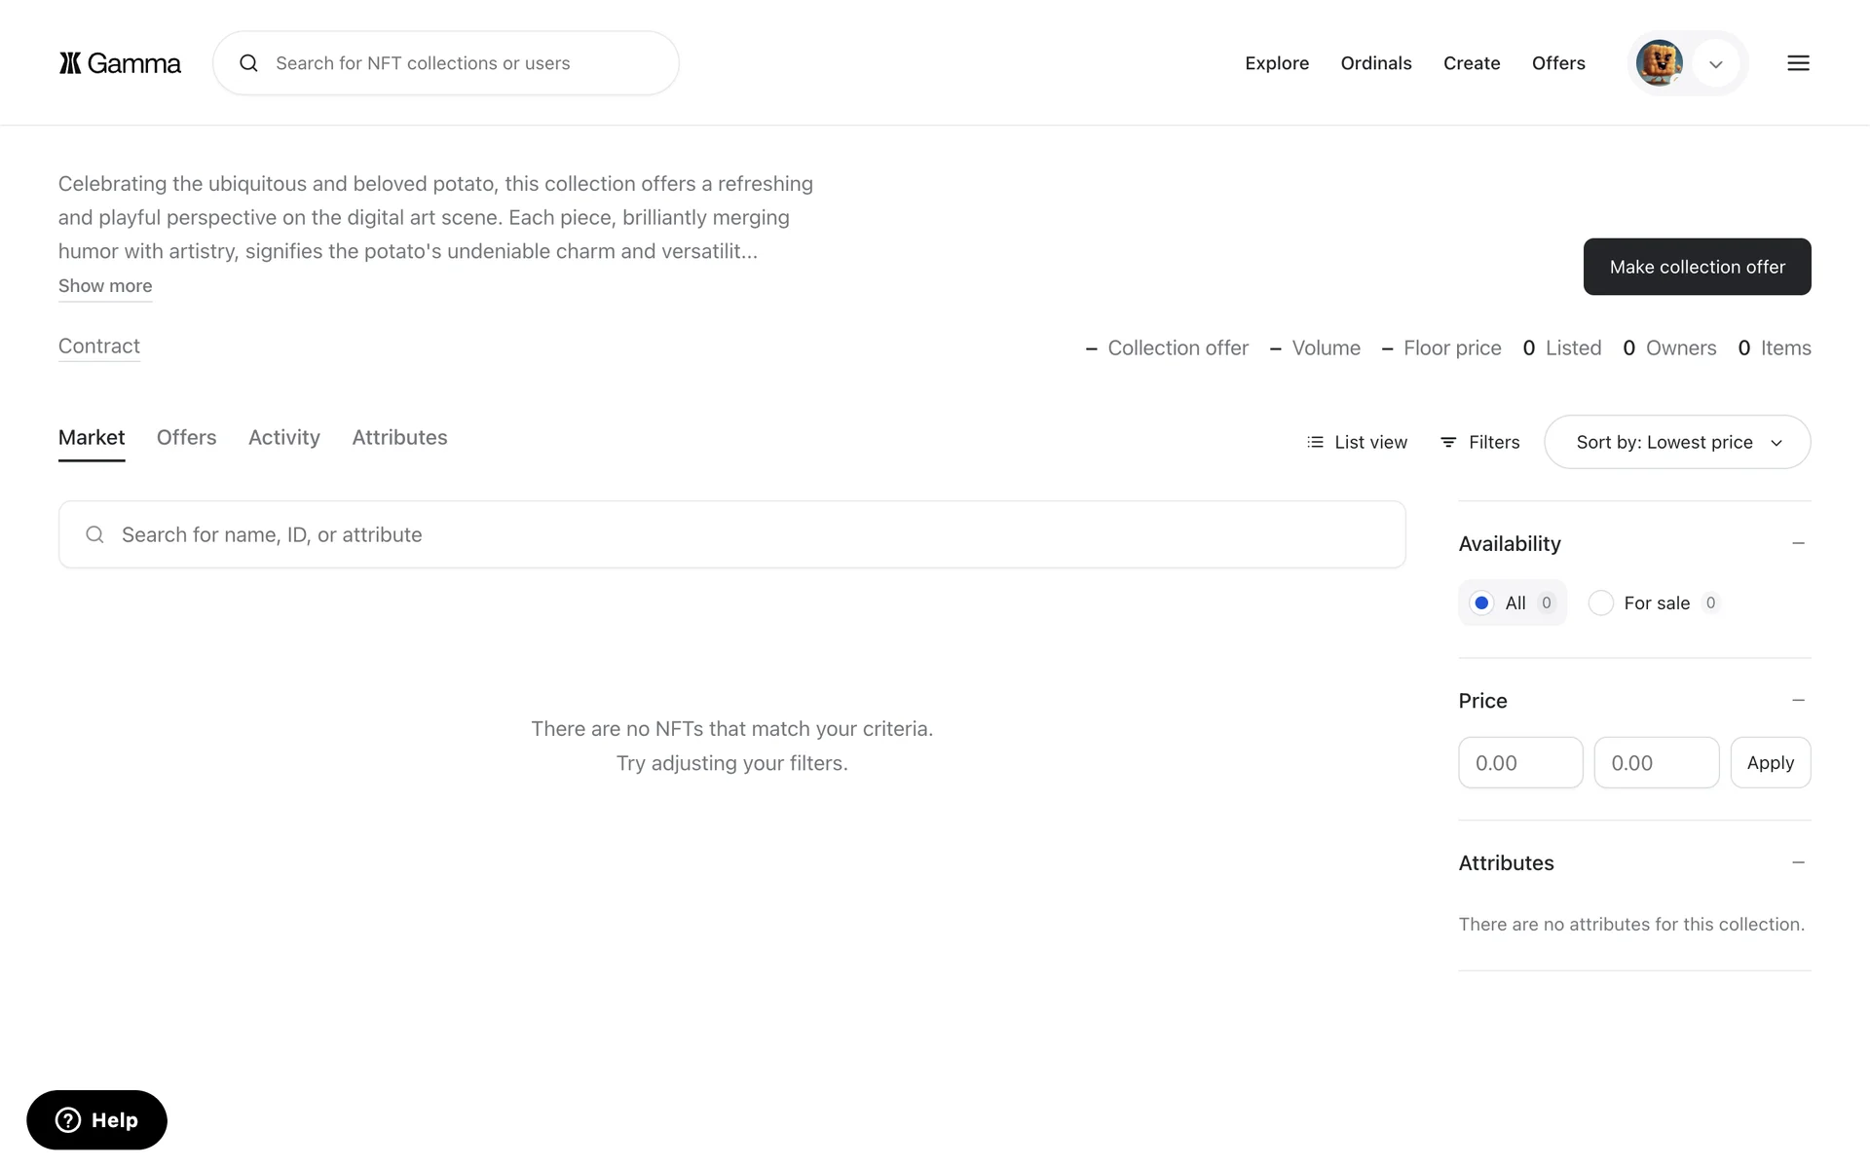The image size is (1870, 1168).
Task: Click the magnifier icon in top search bar
Action: 249,63
